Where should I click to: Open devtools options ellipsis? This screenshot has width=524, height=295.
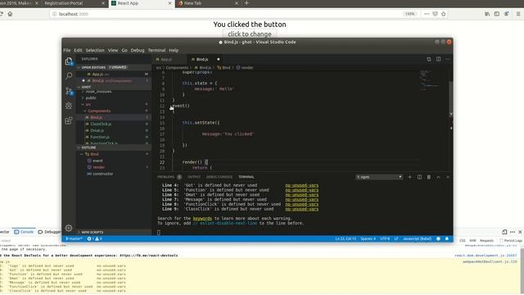(513, 232)
